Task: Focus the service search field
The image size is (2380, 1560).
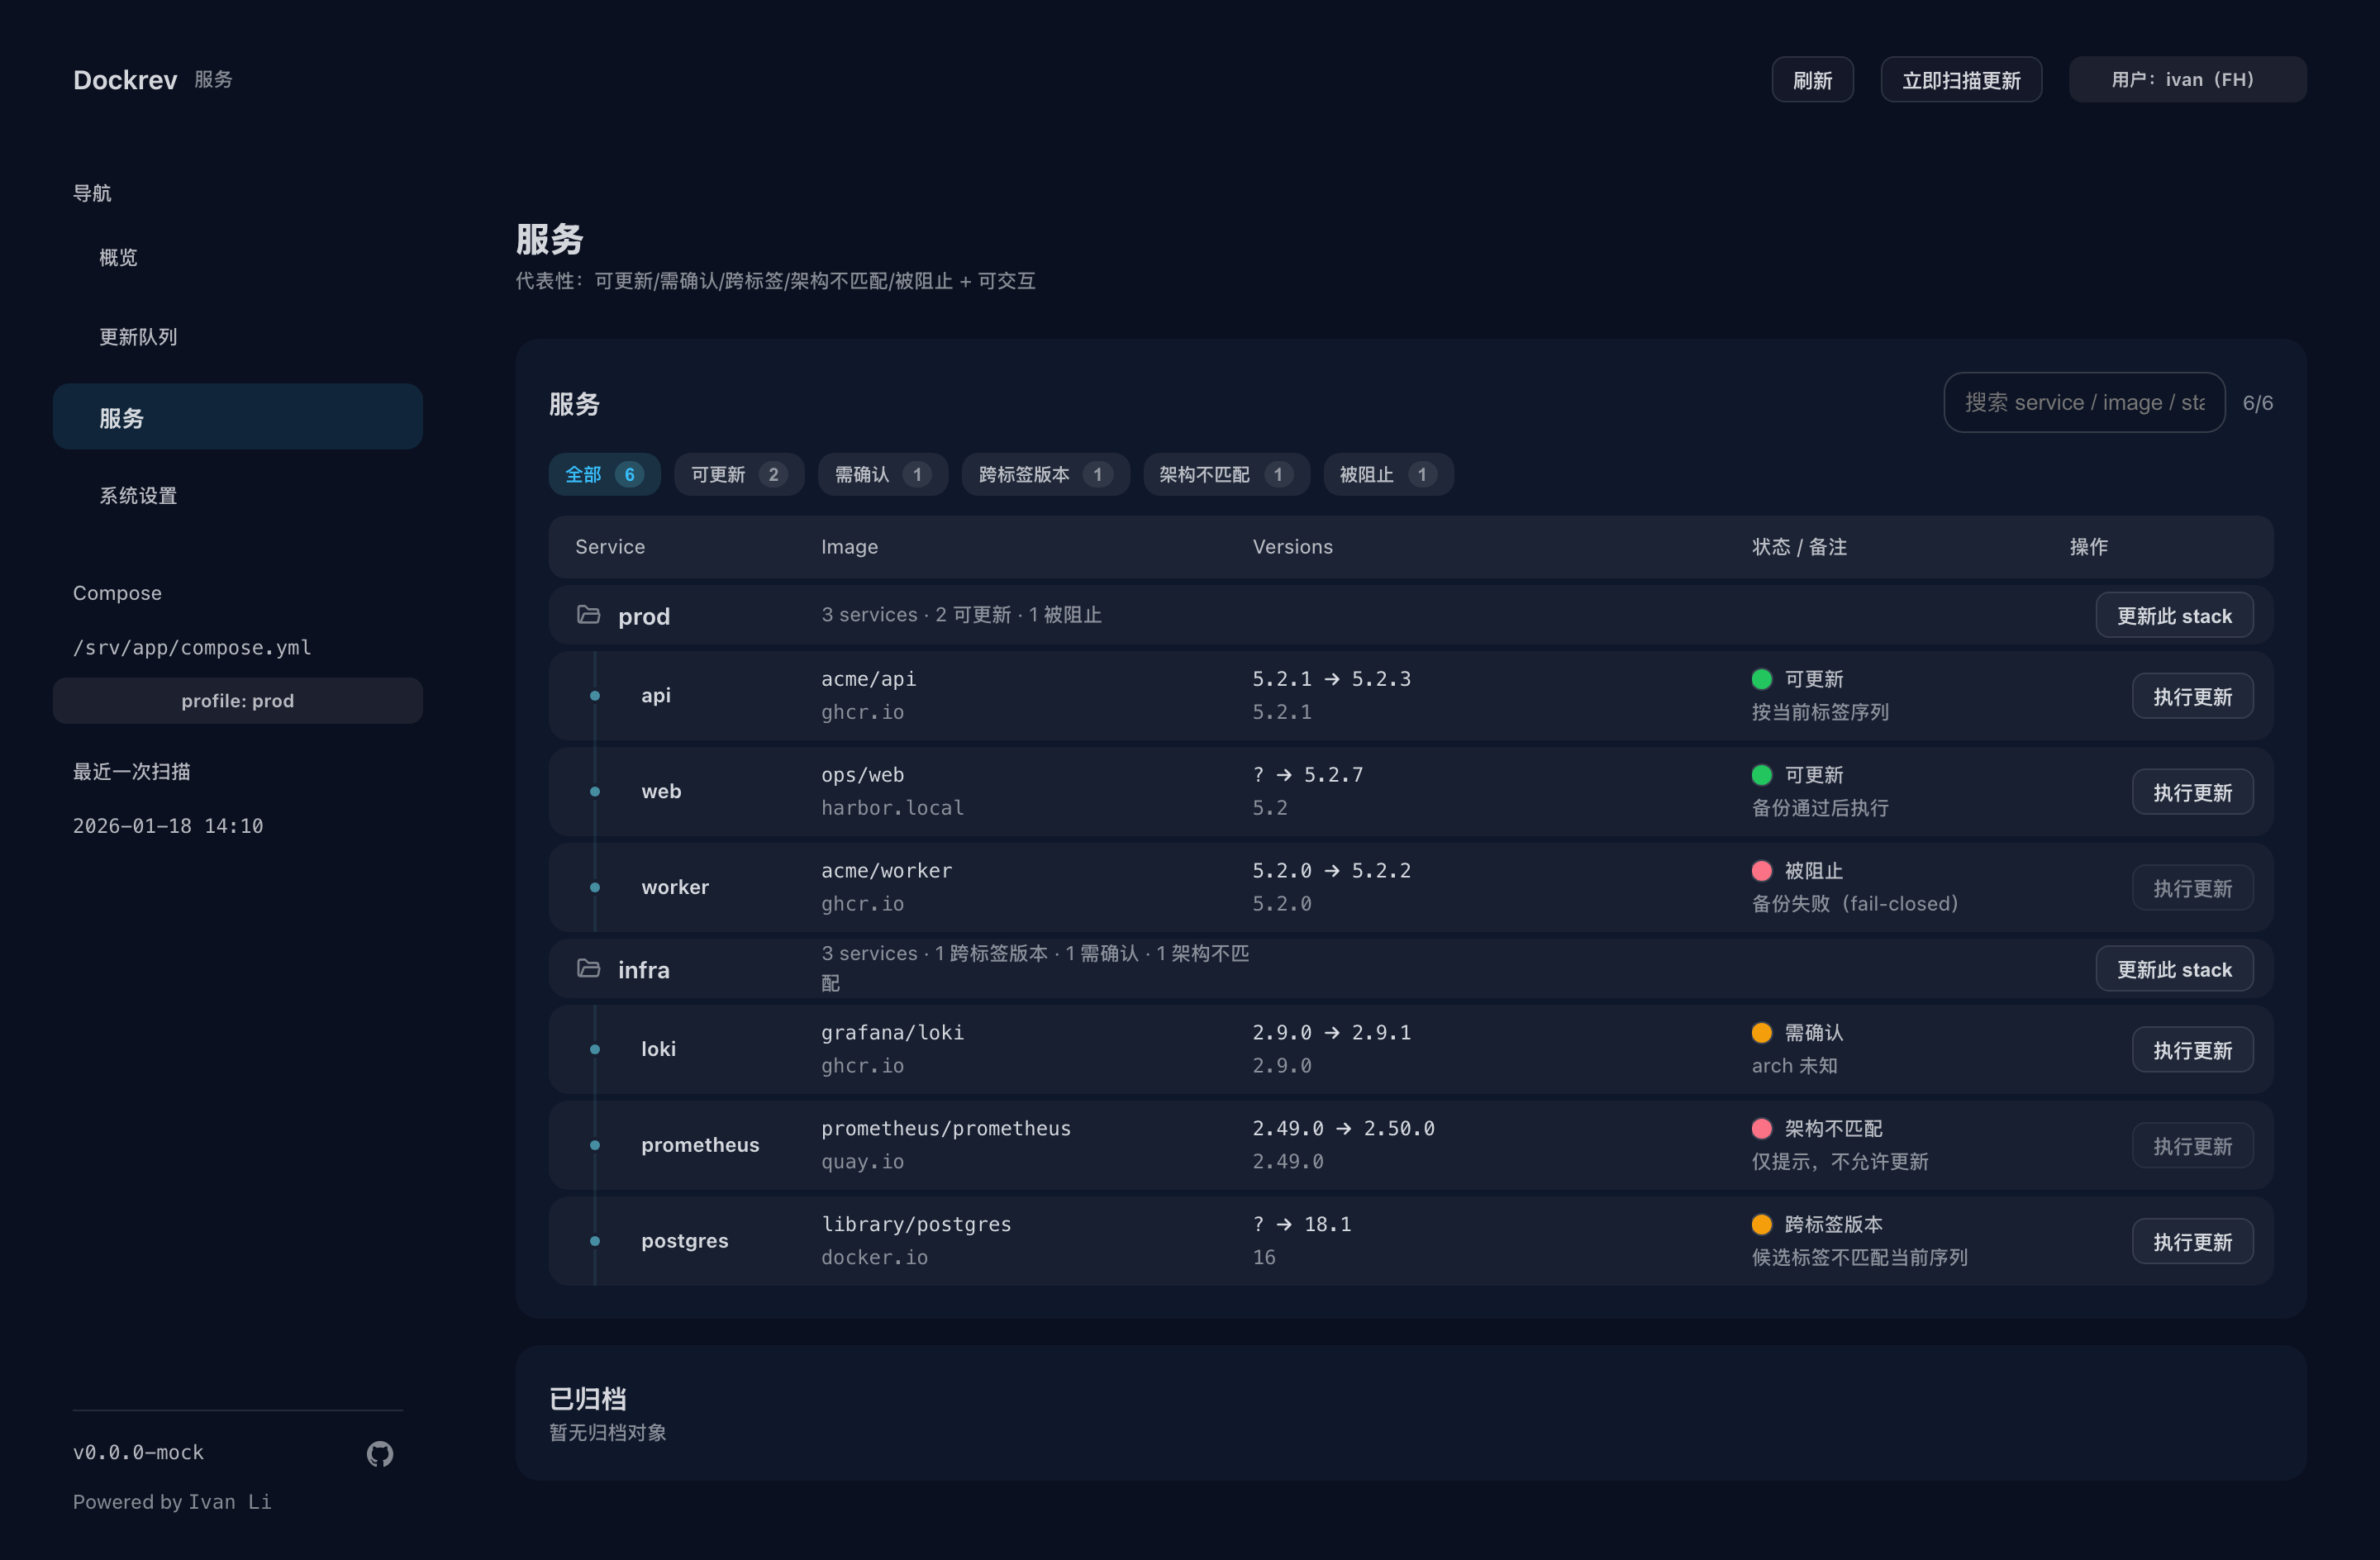Action: pyautogui.click(x=2083, y=403)
